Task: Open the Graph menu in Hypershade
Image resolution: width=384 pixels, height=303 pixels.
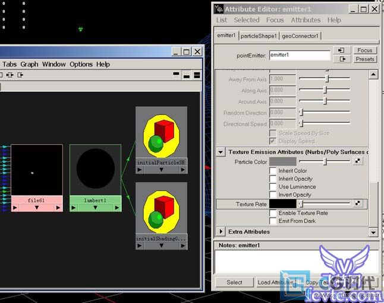Action: click(29, 64)
